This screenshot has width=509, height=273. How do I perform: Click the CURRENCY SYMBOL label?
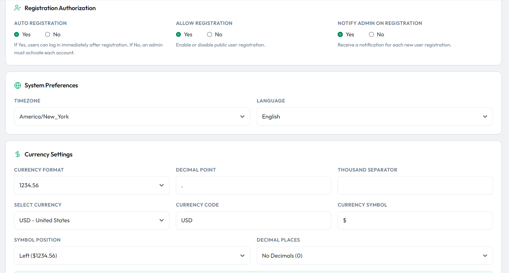[x=362, y=205]
